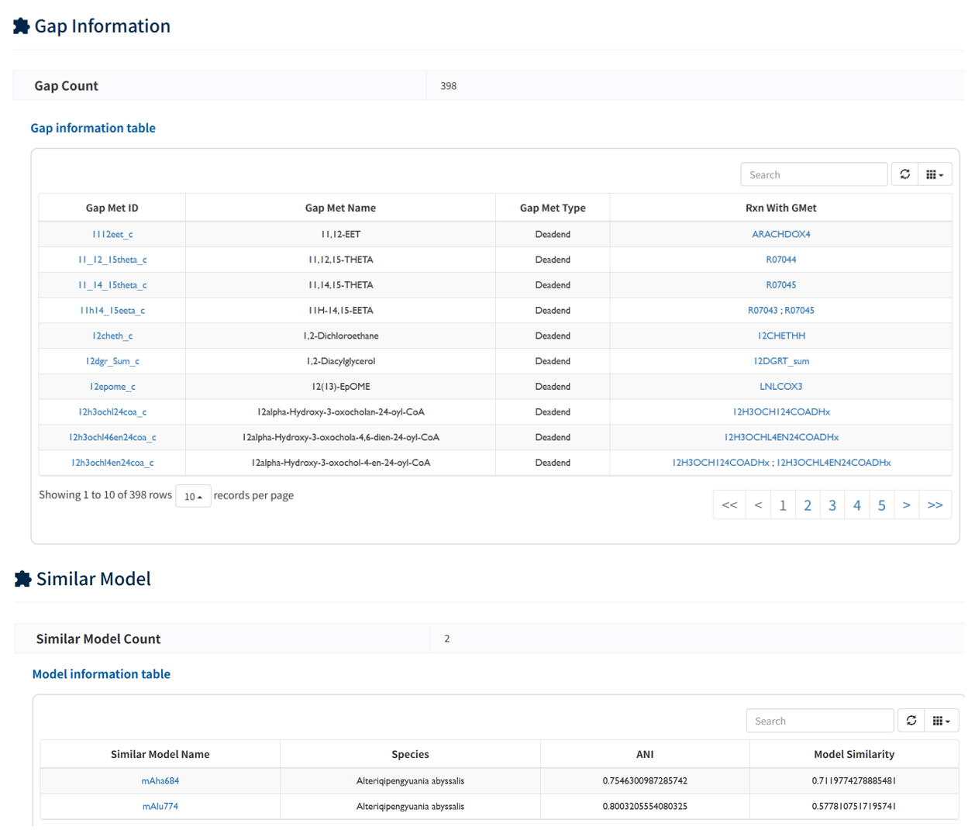Go to page 3
The image size is (975, 830).
point(832,505)
